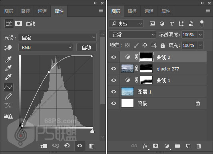Select the edit points curve tool
The image size is (213, 154).
click(8, 87)
